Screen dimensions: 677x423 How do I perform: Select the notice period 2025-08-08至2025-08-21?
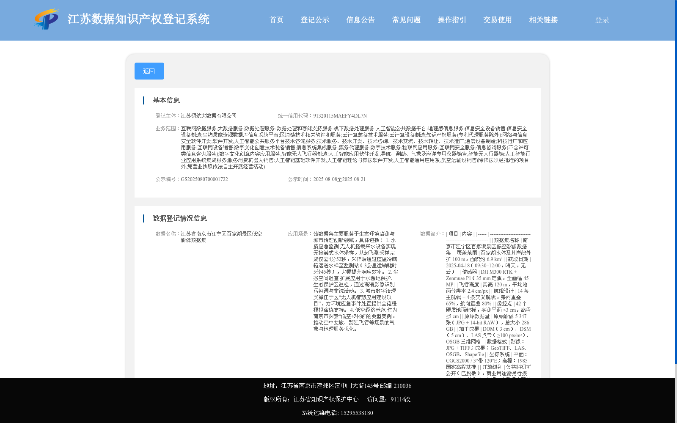339,179
